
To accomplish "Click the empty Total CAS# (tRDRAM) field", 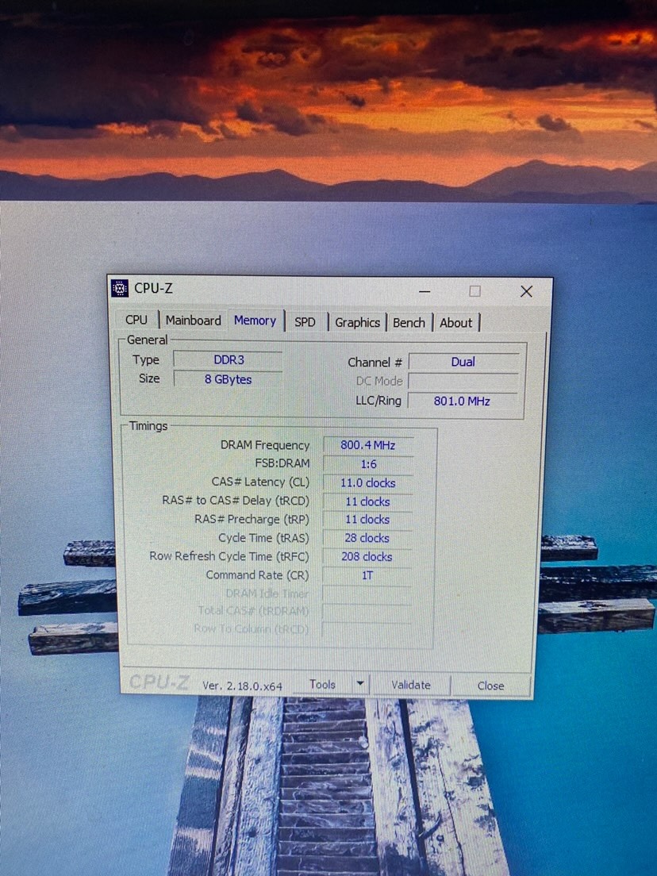I will pyautogui.click(x=367, y=611).
